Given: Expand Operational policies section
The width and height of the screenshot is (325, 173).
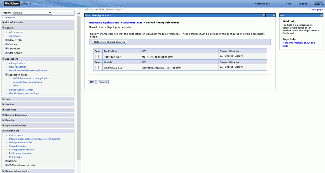Looking at the screenshot, I should point(3,126).
